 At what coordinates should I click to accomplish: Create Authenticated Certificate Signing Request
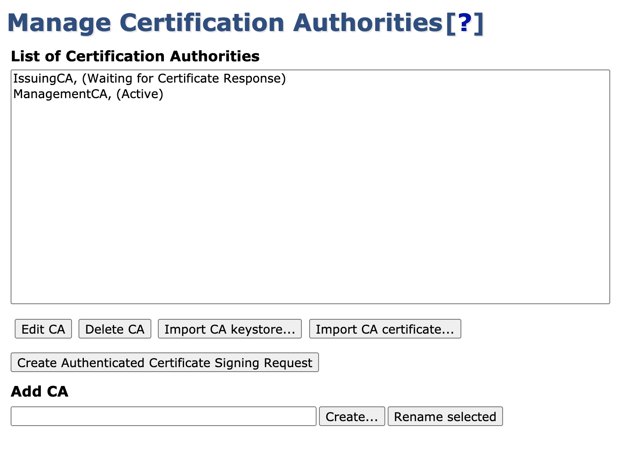(x=164, y=363)
